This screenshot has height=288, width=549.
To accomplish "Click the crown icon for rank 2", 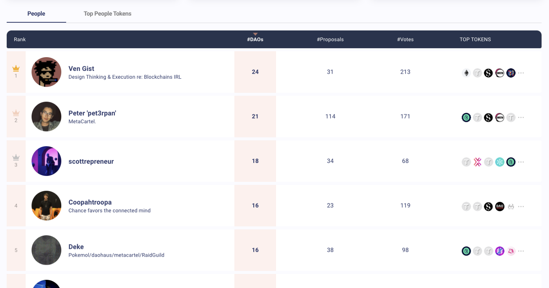I will tap(16, 113).
